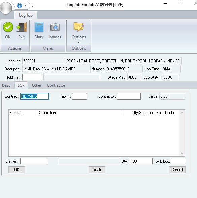Image resolution: width=197 pixels, height=198 pixels.
Task: Focus the Element input field
Action: pos(34,161)
